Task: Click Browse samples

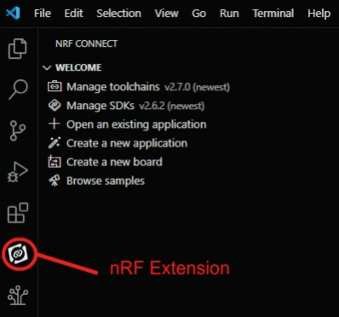Action: (x=105, y=181)
